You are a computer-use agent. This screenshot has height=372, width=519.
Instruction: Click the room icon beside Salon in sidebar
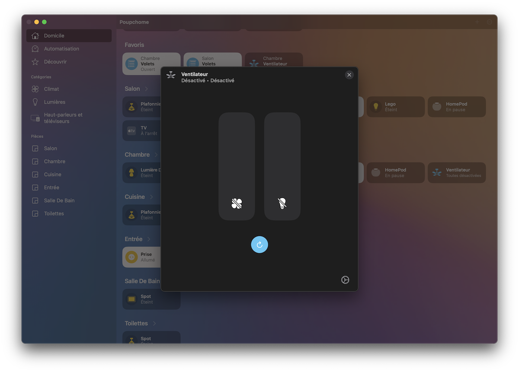click(x=35, y=148)
